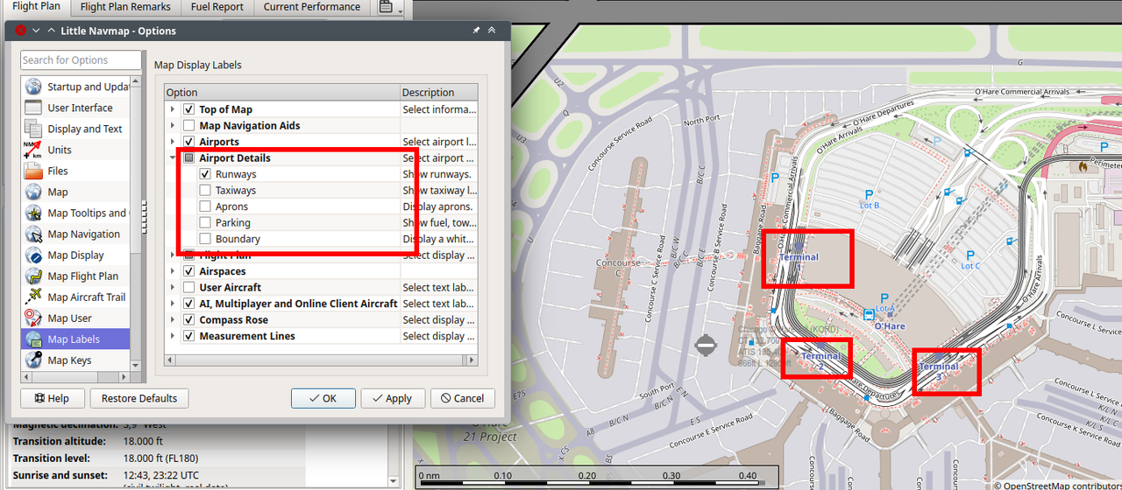The height and width of the screenshot is (490, 1122).
Task: Open the Map User options page
Action: click(x=76, y=318)
